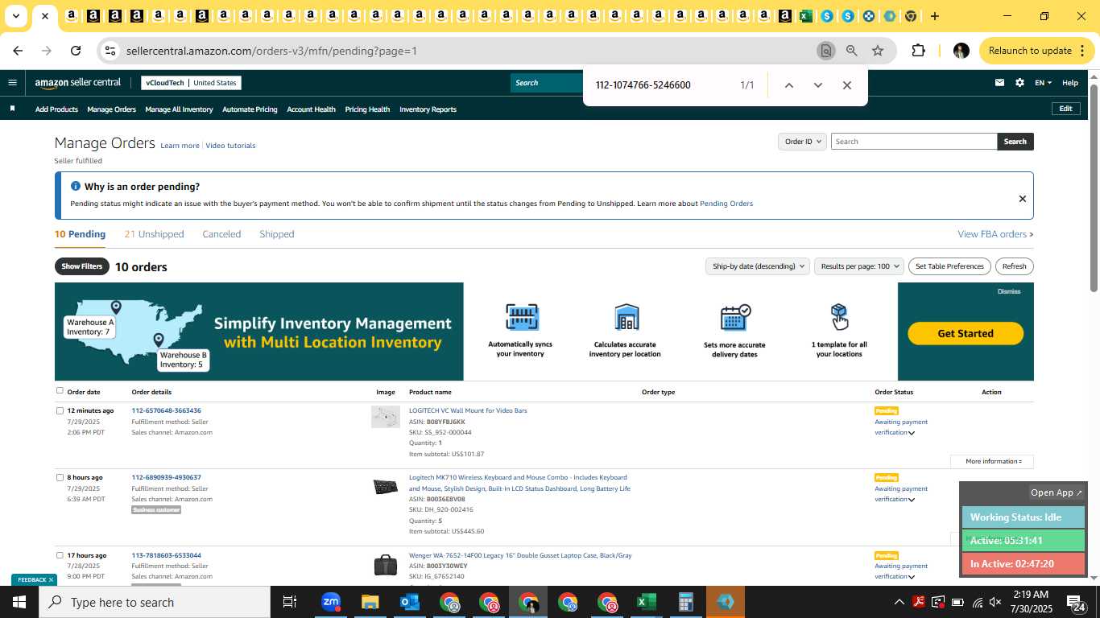Click the Windows Start button
The height and width of the screenshot is (618, 1100).
[19, 602]
